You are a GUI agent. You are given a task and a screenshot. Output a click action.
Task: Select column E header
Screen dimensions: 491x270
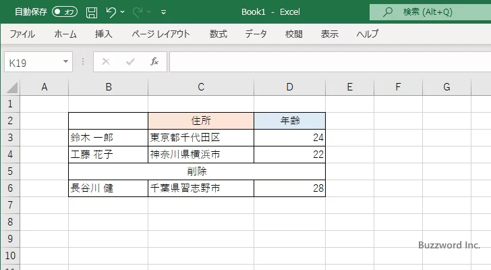pos(350,87)
